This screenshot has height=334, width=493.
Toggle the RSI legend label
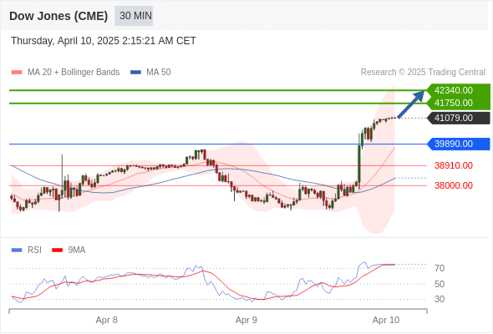tap(34, 250)
